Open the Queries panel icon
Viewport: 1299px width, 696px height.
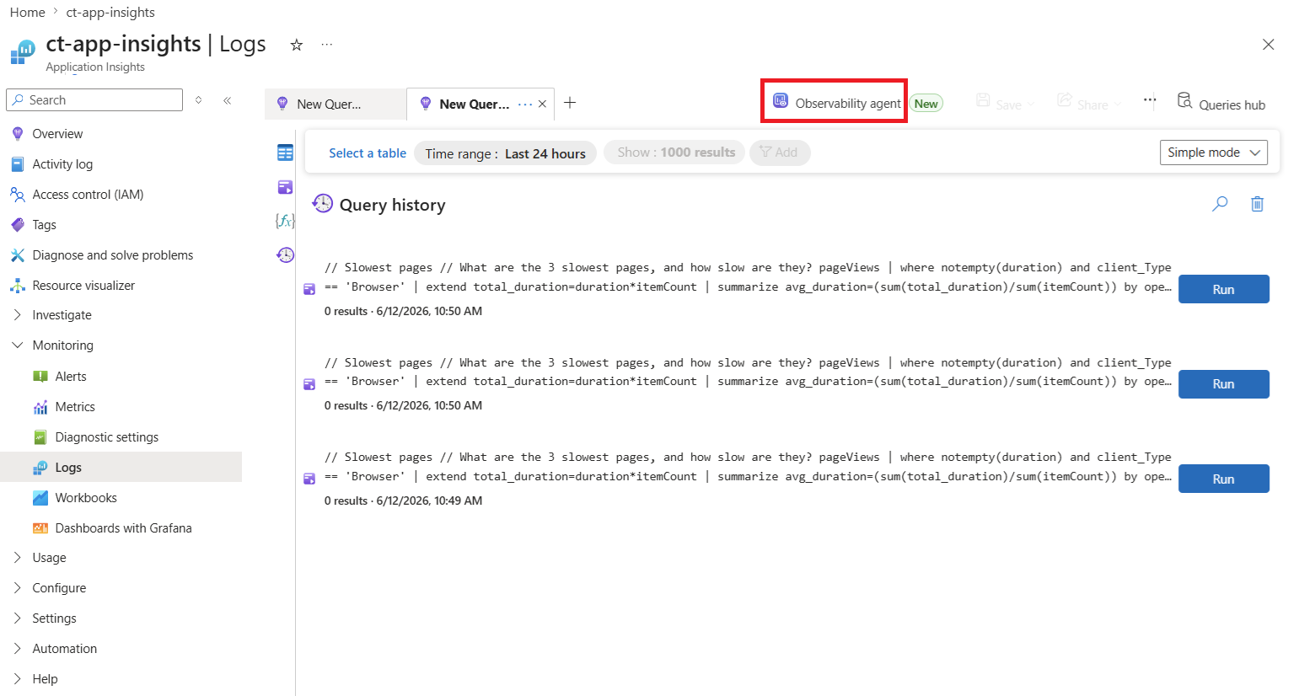point(285,187)
